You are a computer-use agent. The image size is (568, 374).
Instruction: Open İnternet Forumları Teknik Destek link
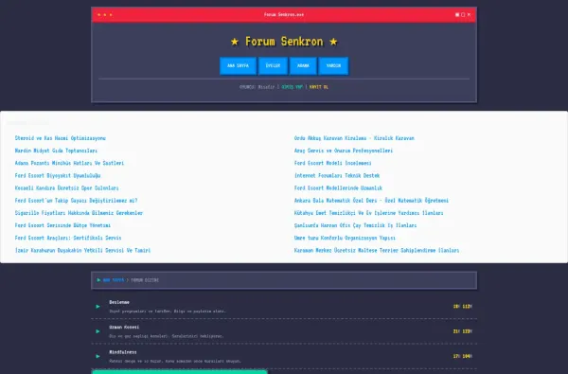[337, 175]
